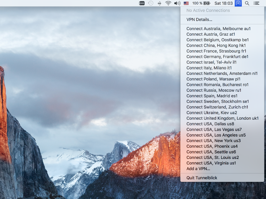Connect Ukraine, Kiev ua2
Image resolution: width=266 pixels, height=199 pixels.
tap(222, 112)
